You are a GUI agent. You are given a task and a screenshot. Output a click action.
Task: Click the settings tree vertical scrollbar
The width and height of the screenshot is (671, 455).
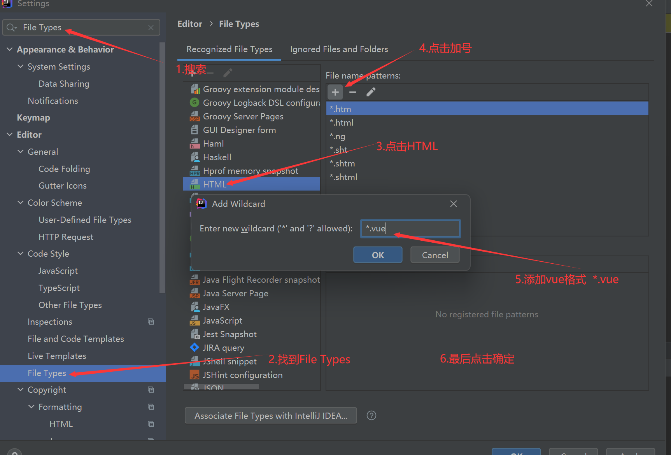coord(162,167)
